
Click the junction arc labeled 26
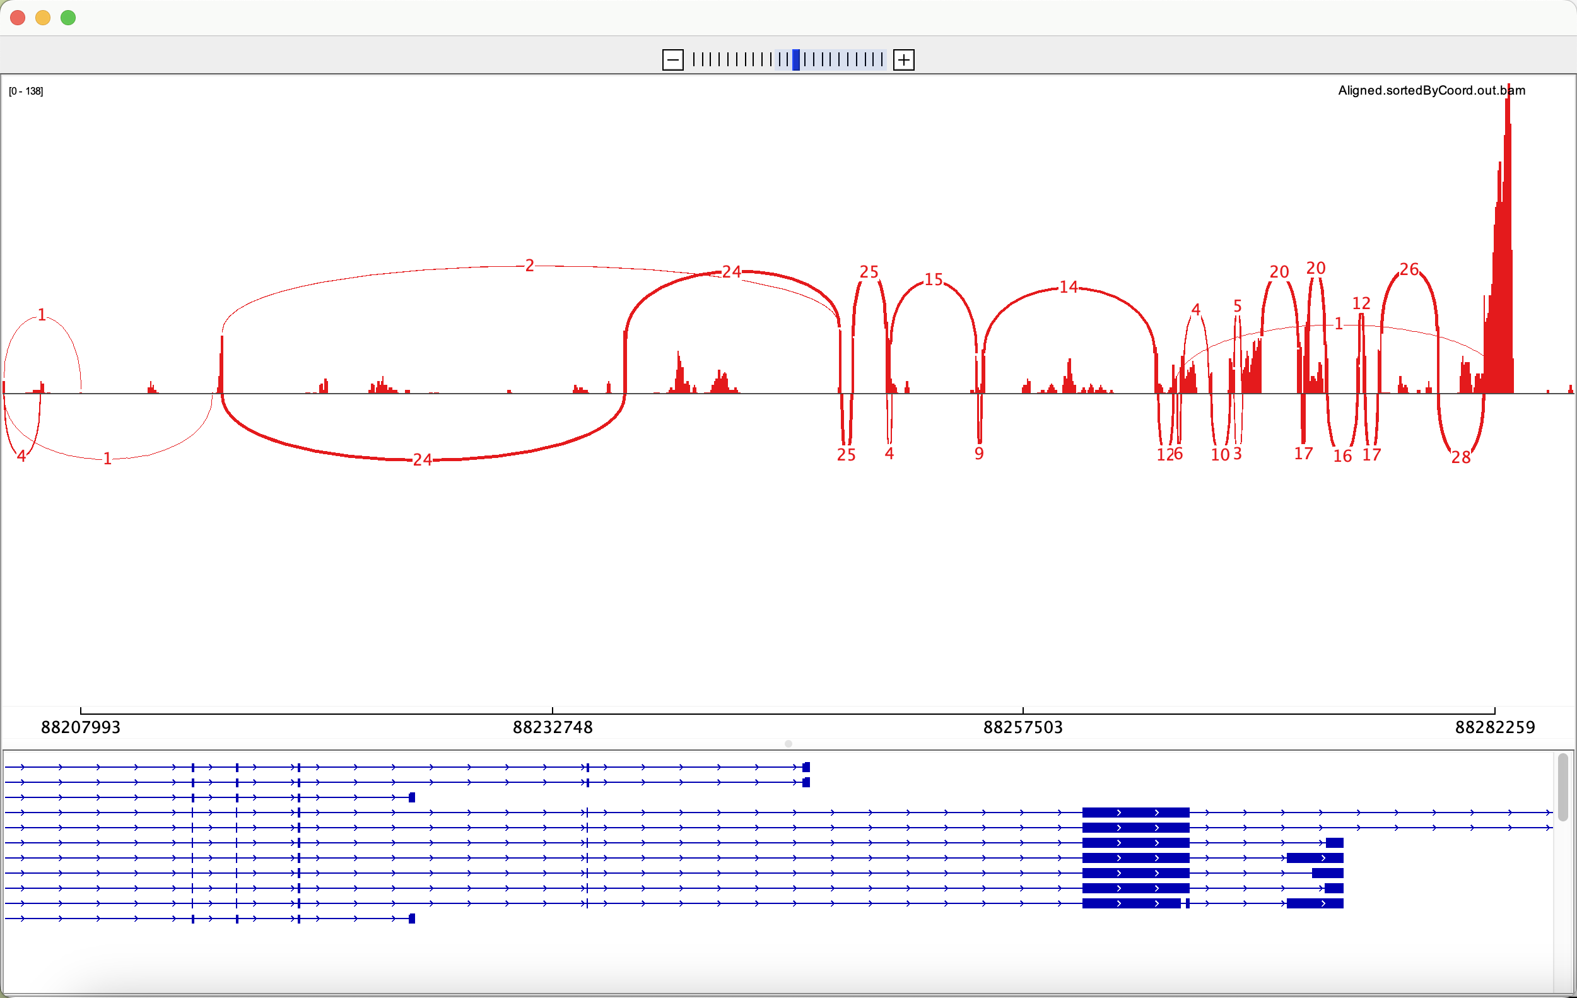tap(1409, 269)
